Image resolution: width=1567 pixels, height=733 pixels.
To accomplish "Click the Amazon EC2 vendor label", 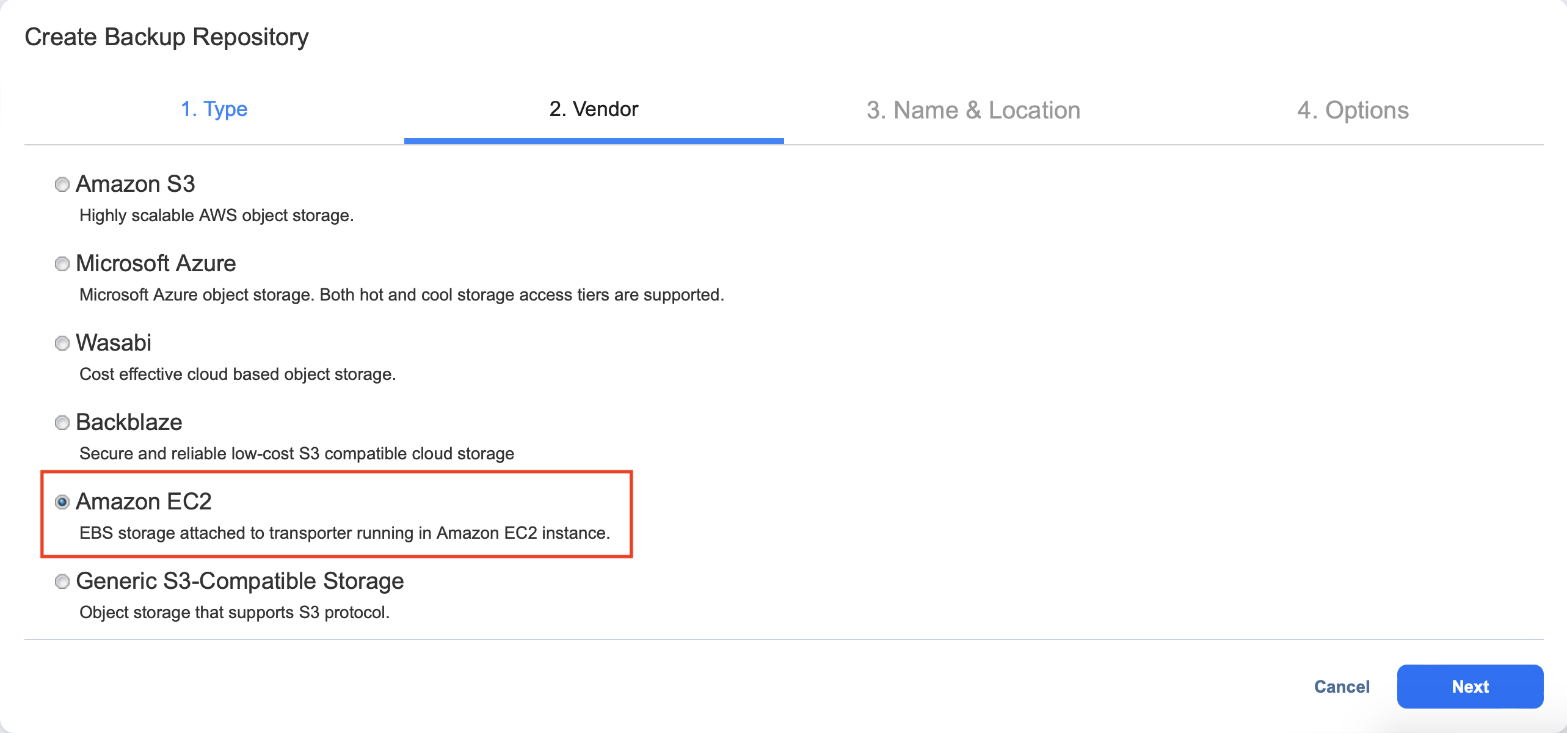I will [x=144, y=501].
